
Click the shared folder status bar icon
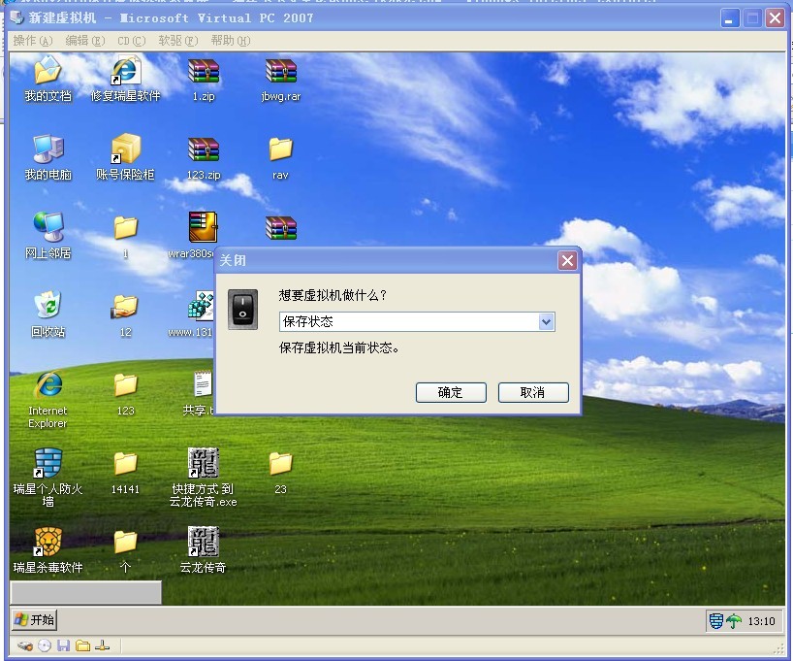coord(83,645)
